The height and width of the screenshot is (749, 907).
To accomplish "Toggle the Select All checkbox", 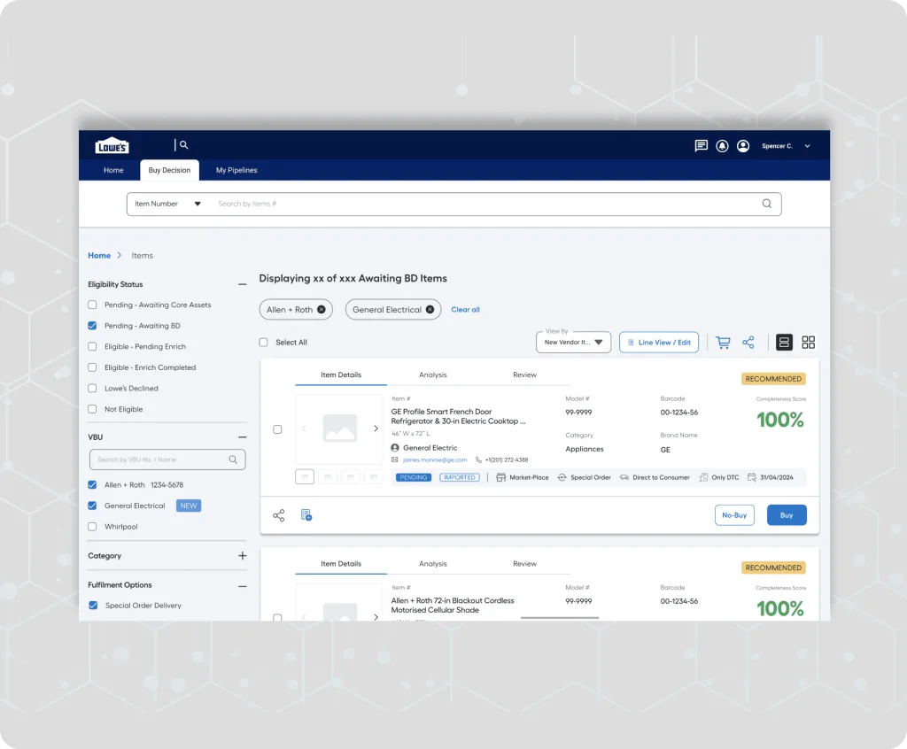I will (x=264, y=343).
